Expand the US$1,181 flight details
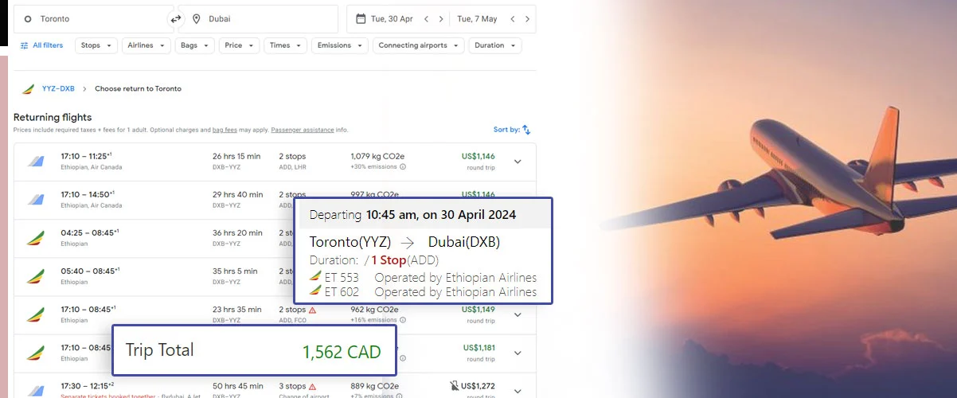The image size is (957, 398). coord(518,353)
